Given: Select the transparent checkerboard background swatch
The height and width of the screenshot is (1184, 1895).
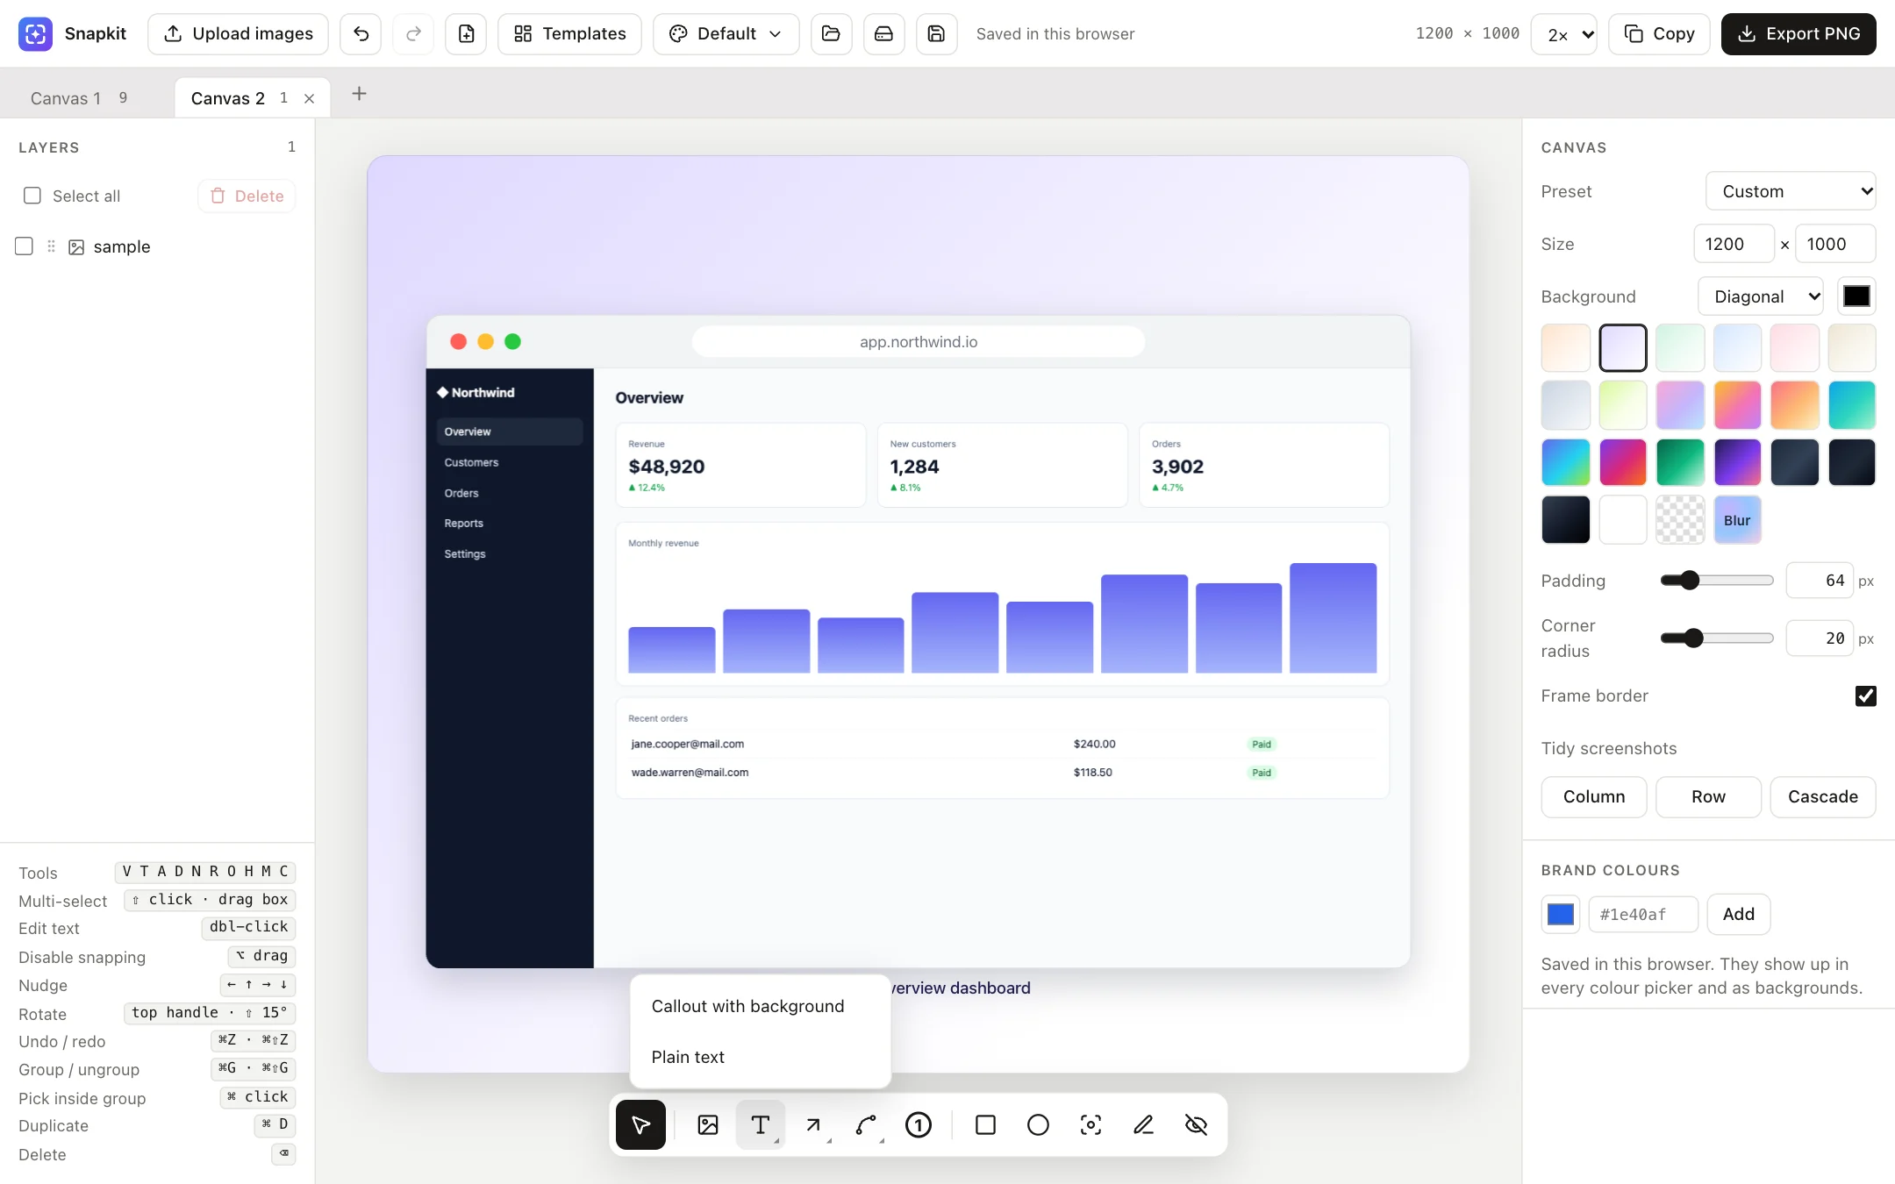Looking at the screenshot, I should [1680, 520].
